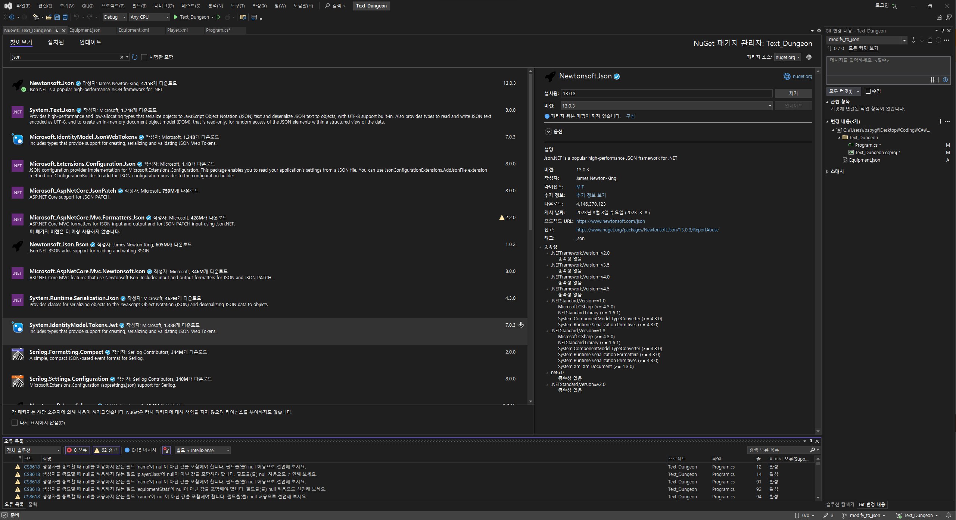Check the 다시 표시하지 않음 checkbox

(15, 423)
